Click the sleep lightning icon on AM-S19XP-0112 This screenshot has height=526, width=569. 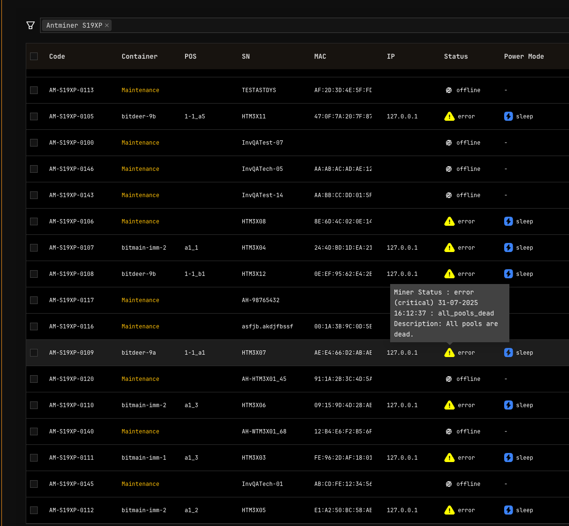point(508,510)
